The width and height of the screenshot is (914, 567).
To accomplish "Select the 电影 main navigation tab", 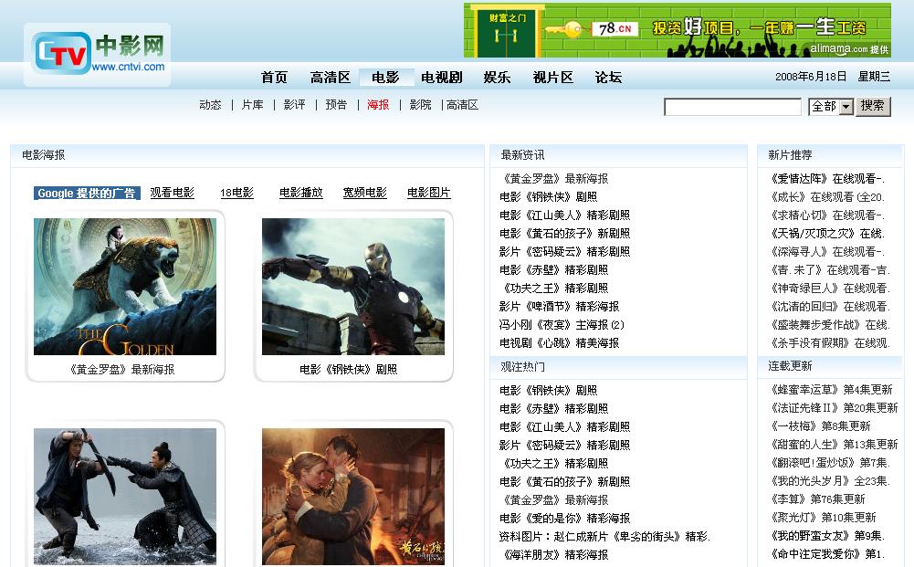I will [x=385, y=77].
